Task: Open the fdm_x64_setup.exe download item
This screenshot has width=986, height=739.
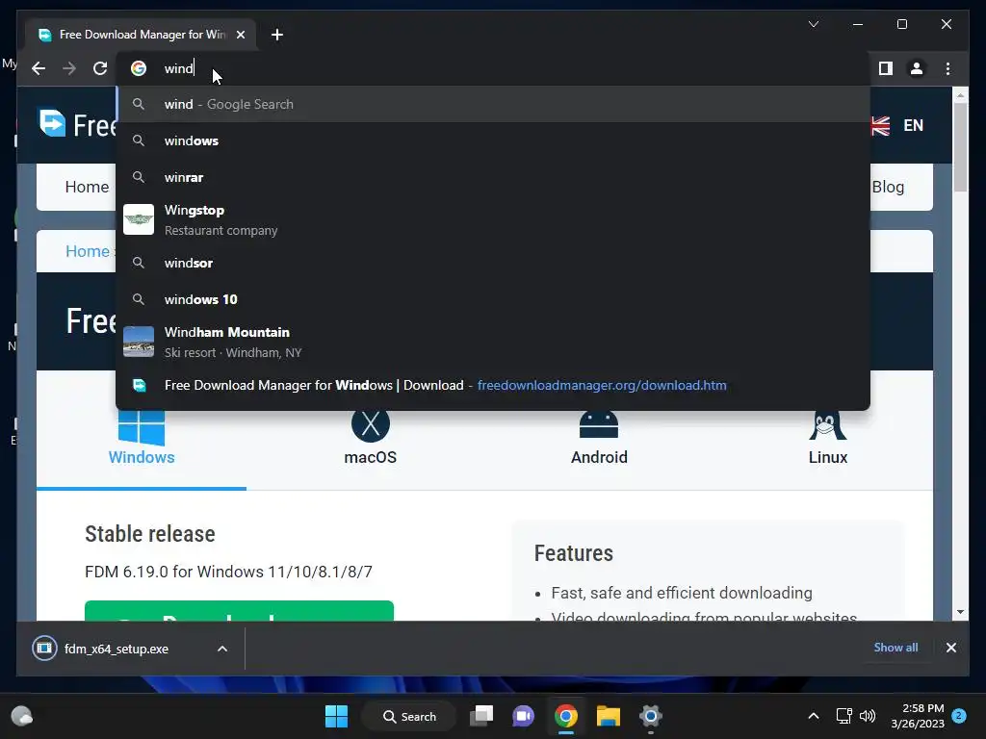Action: pos(117,649)
